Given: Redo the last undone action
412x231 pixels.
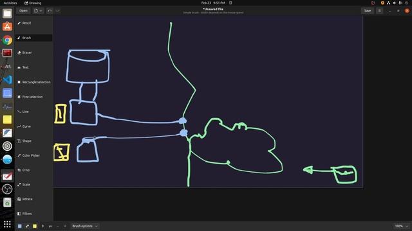Looking at the screenshot, I should pyautogui.click(x=57, y=11).
